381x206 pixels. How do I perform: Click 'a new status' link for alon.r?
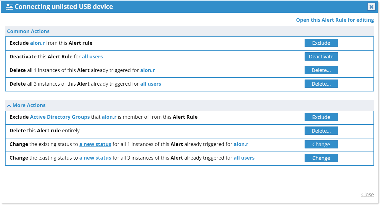pos(95,144)
